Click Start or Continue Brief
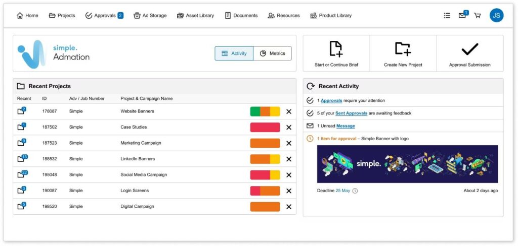Viewport: 518px width, 246px height. 336,53
